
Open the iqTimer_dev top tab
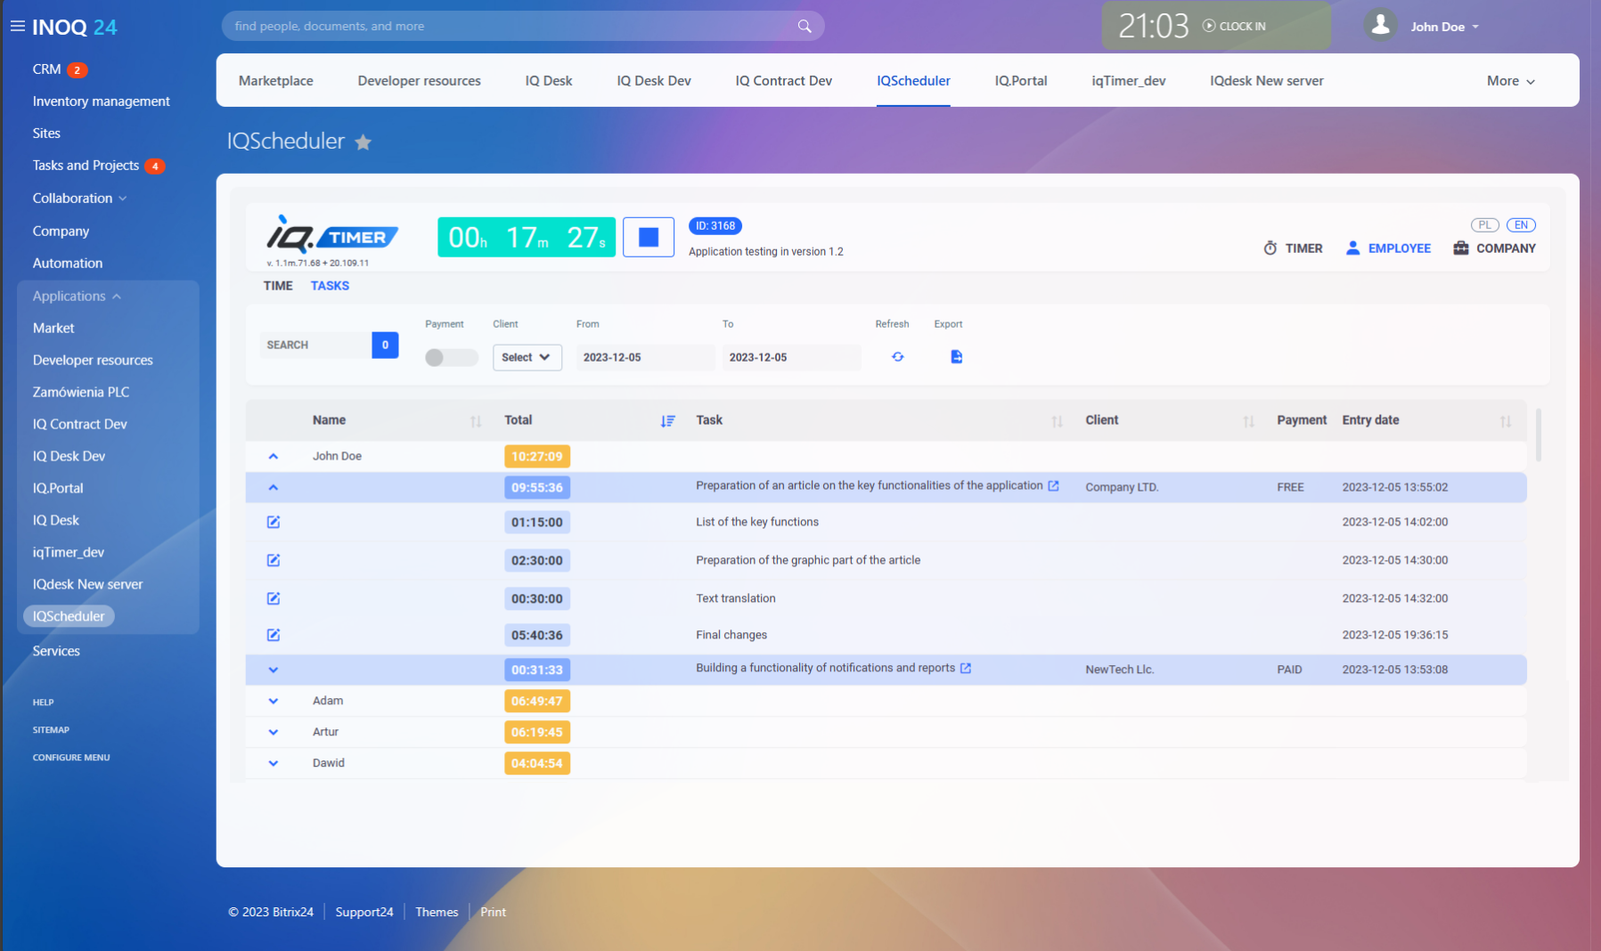tap(1129, 81)
